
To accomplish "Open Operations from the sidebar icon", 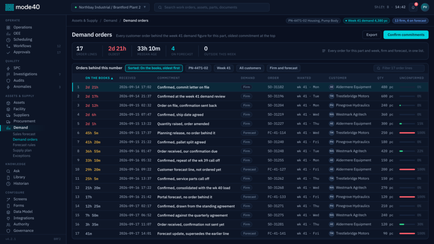I will pyautogui.click(x=8, y=28).
